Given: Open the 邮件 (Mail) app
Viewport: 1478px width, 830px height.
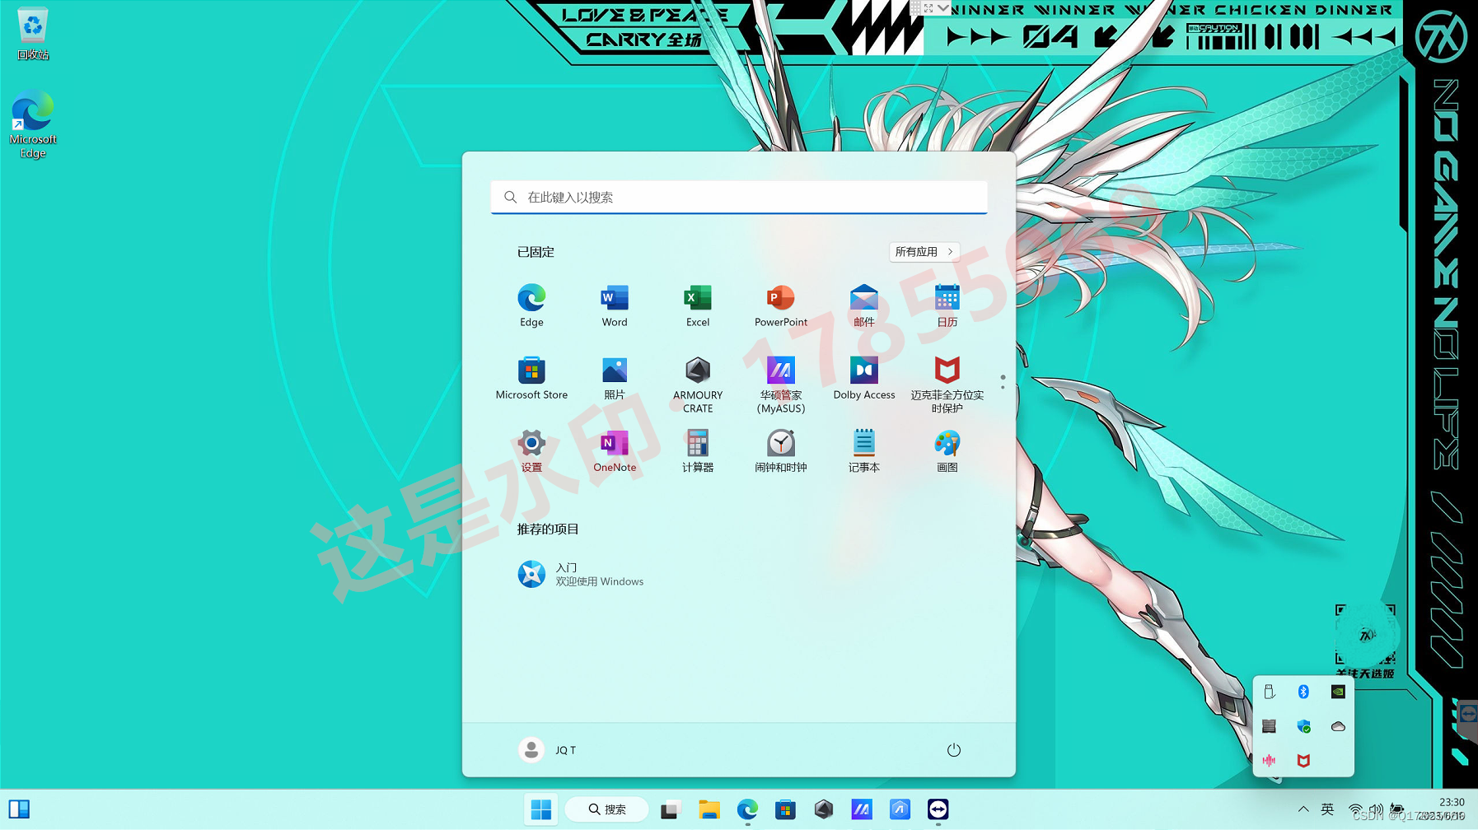Looking at the screenshot, I should (x=864, y=305).
